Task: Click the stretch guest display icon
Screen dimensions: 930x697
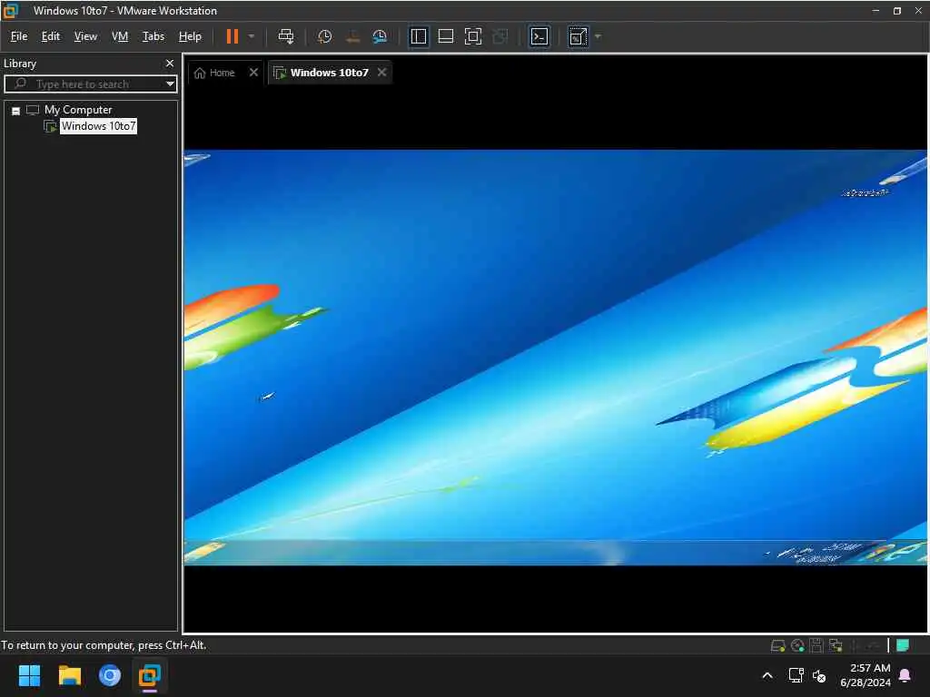Action: (579, 36)
